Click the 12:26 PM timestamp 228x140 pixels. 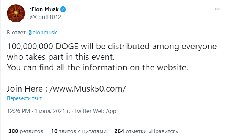coord(19,111)
